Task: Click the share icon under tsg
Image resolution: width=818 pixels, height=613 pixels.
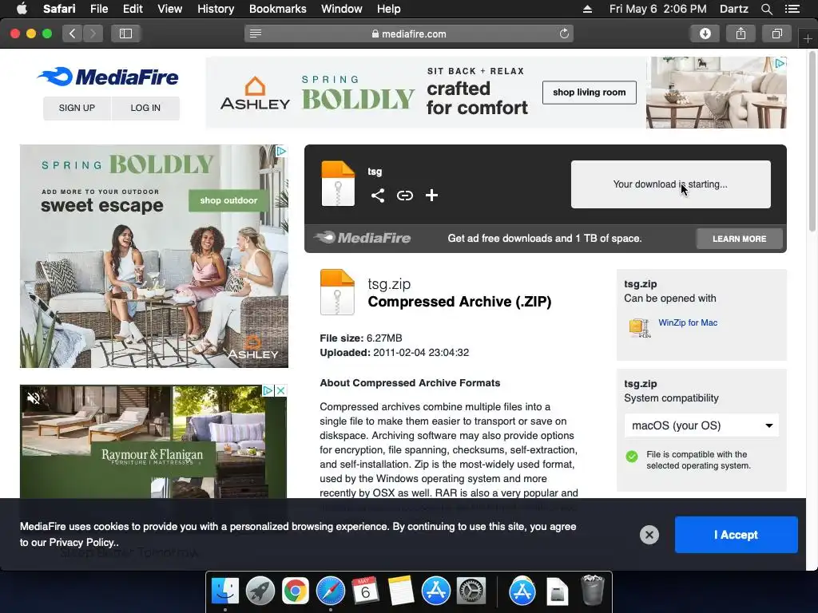Action: 378,196
